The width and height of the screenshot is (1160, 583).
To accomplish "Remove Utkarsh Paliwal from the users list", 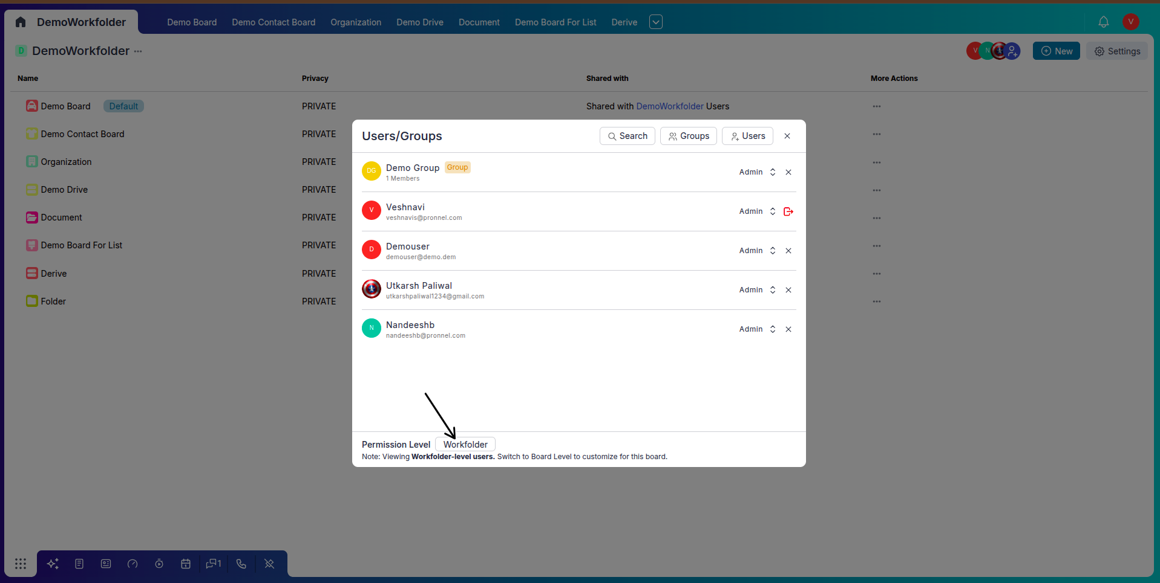I will [788, 290].
